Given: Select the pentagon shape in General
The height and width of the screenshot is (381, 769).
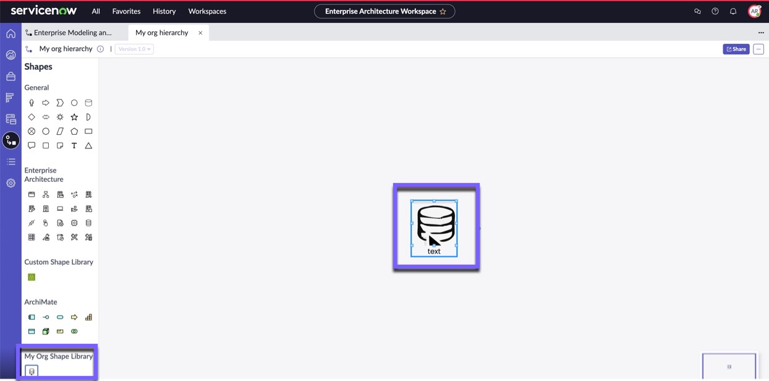Looking at the screenshot, I should (x=74, y=131).
